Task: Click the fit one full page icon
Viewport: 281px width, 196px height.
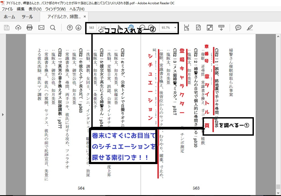Action: [x=198, y=28]
